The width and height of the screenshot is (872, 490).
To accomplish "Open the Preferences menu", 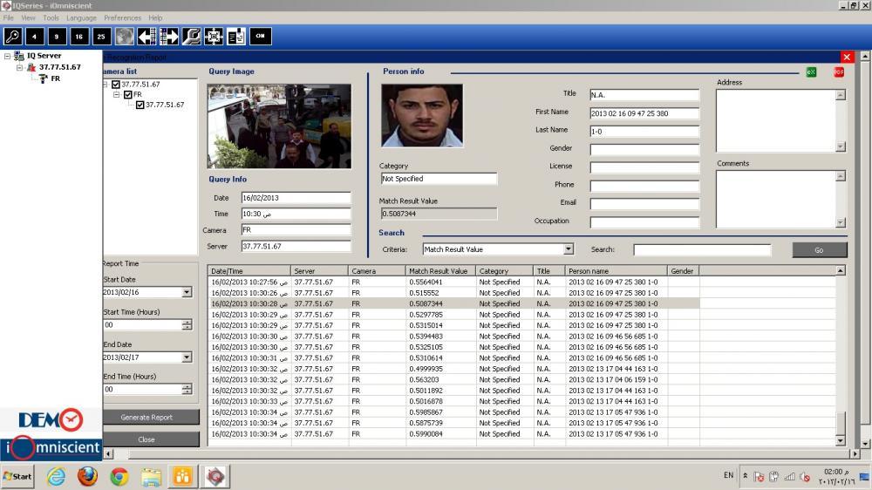I will [122, 17].
